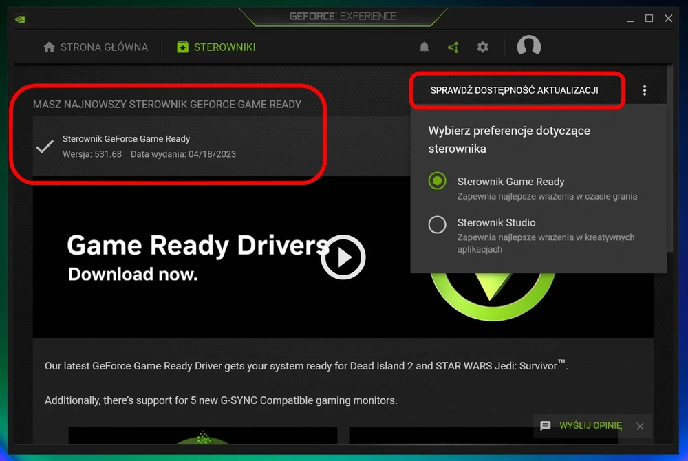Screen dimensions: 688x461
Task: Click Sprawdź dostępność aktualizacji button
Action: click(x=514, y=90)
